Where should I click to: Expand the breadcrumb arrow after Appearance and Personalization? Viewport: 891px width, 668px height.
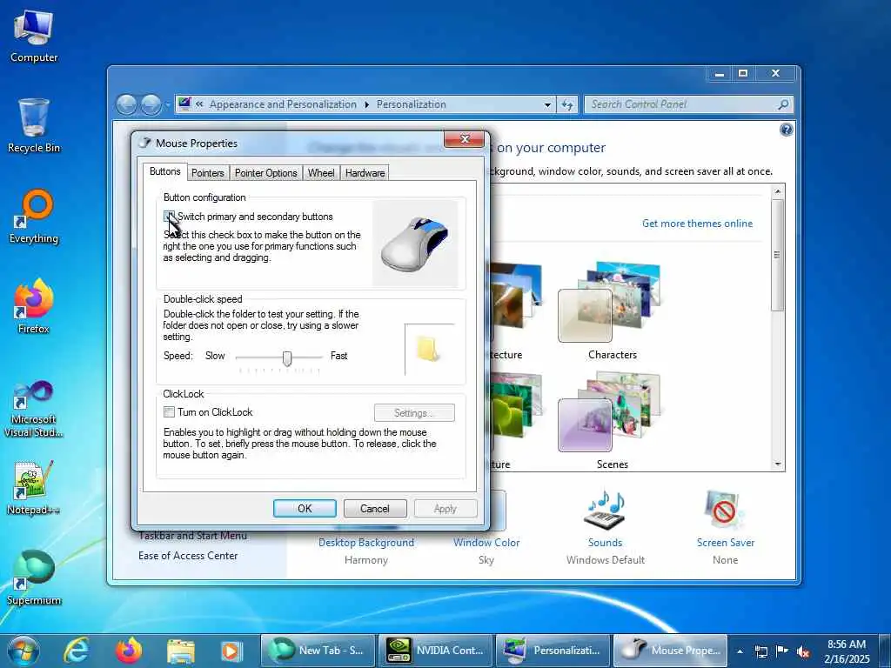[366, 104]
